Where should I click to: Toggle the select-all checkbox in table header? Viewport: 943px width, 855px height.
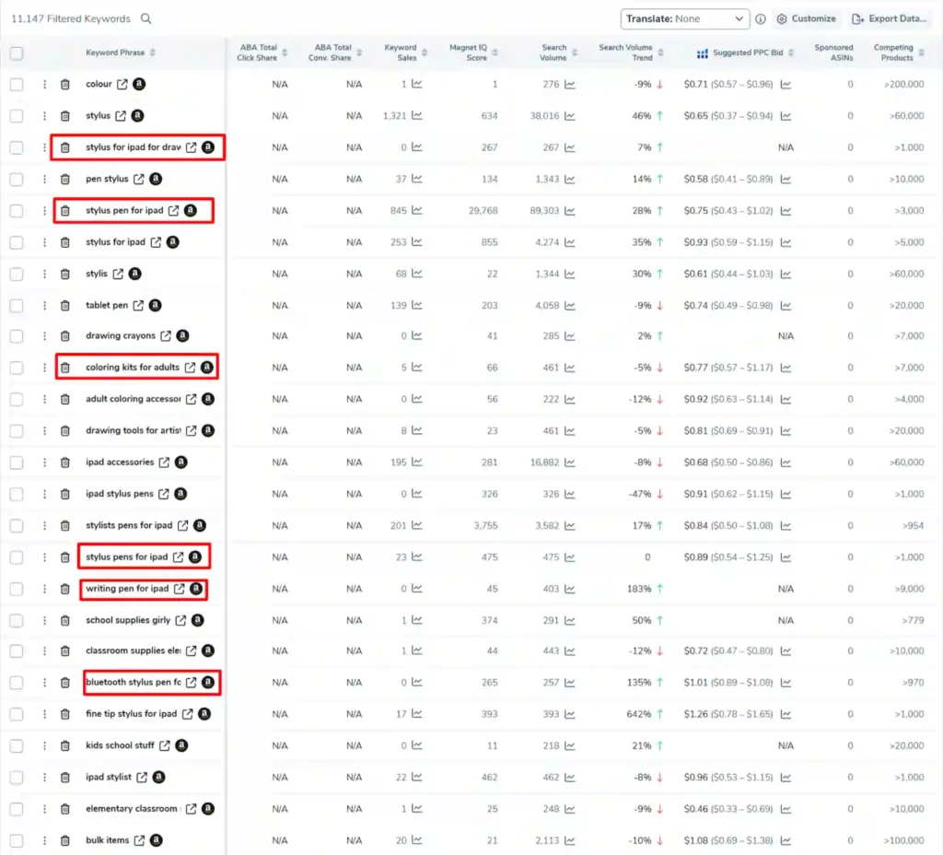(17, 53)
